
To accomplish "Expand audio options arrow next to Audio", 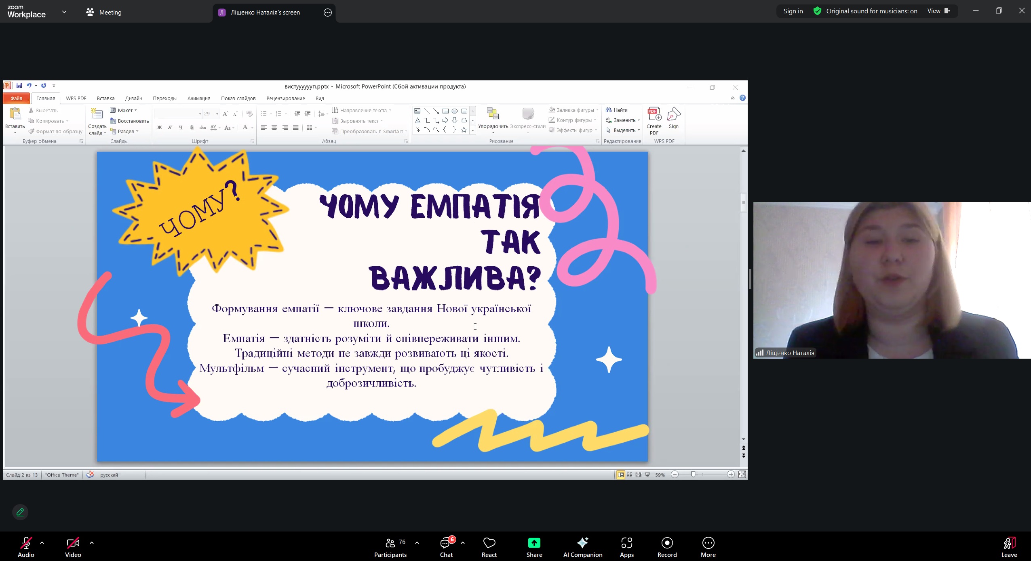I will point(42,543).
